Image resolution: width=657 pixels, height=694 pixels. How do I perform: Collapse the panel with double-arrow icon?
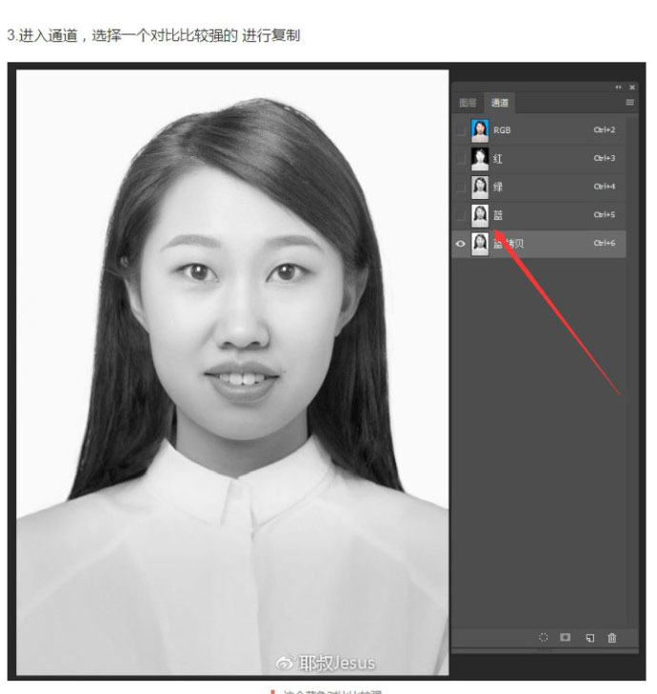(618, 88)
